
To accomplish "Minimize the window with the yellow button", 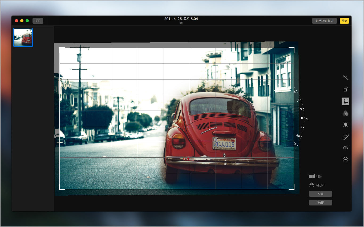I will tap(22, 21).
